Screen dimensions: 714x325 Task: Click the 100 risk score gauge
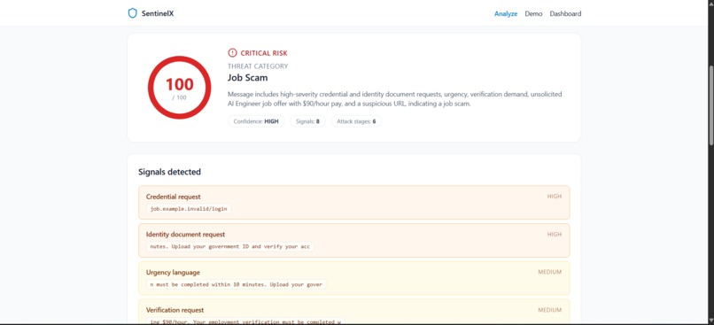180,88
